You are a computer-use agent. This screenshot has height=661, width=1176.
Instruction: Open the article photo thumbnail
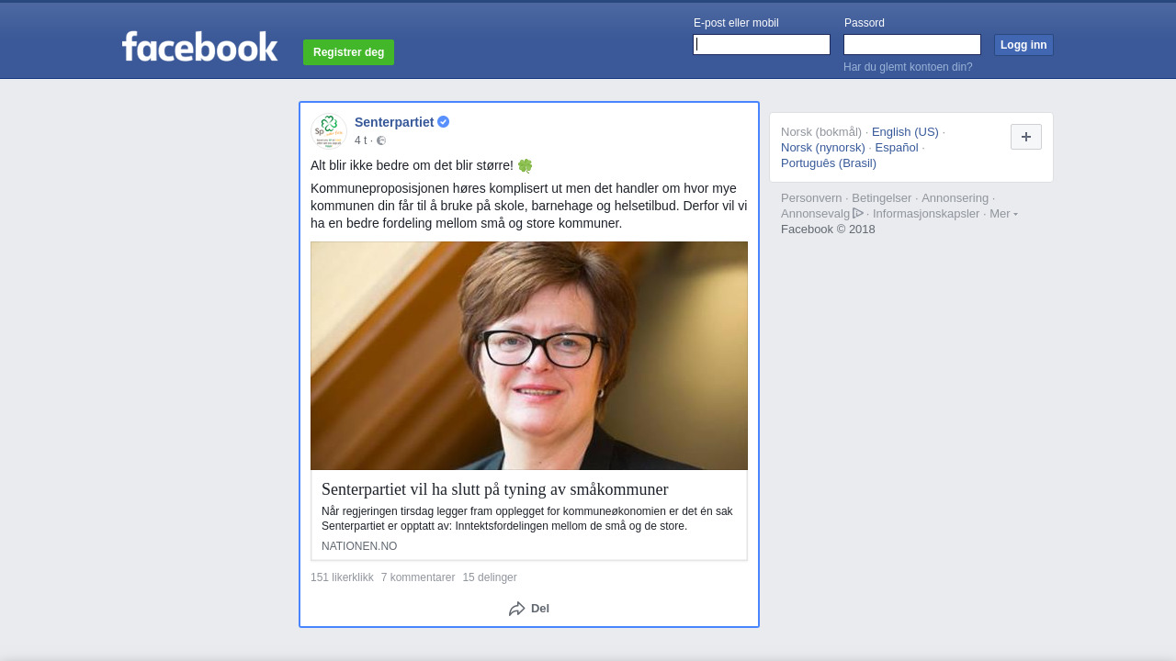[x=529, y=356]
